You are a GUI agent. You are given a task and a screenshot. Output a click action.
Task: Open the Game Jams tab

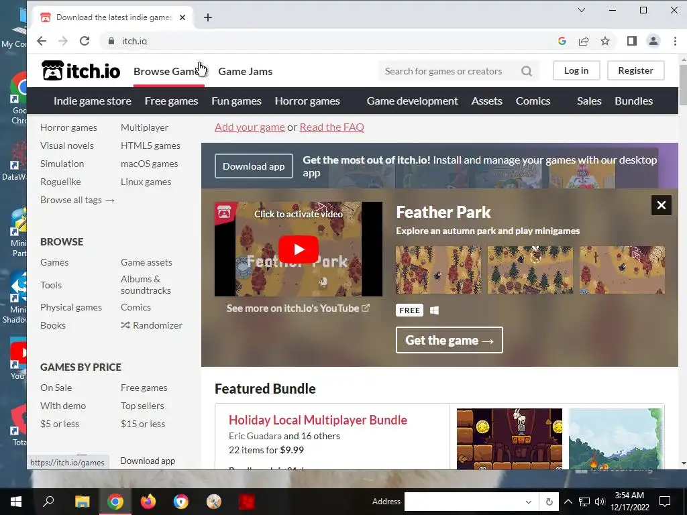coord(246,71)
